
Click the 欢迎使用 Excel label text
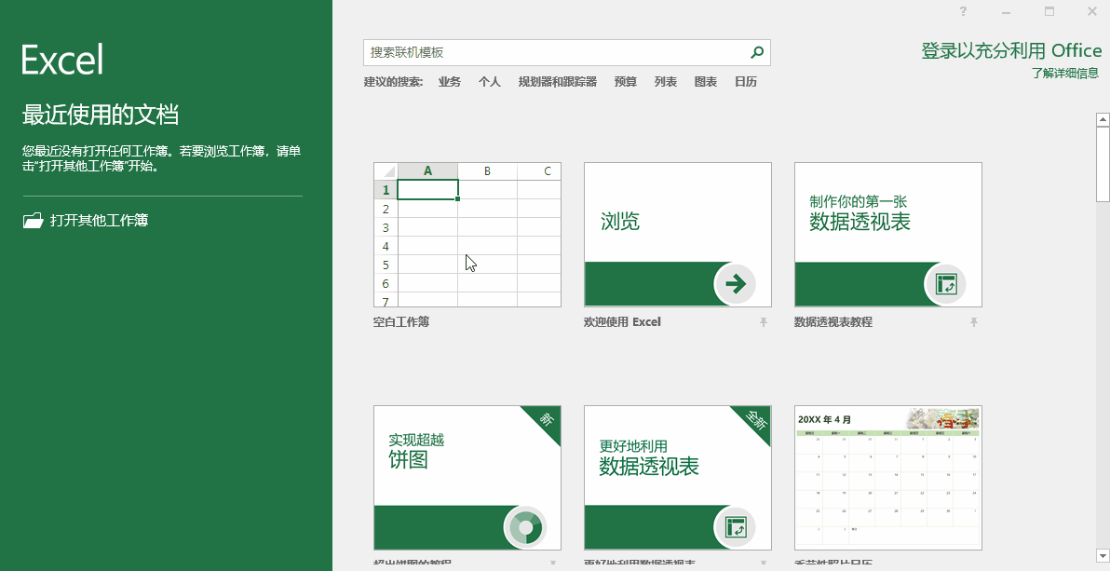622,321
